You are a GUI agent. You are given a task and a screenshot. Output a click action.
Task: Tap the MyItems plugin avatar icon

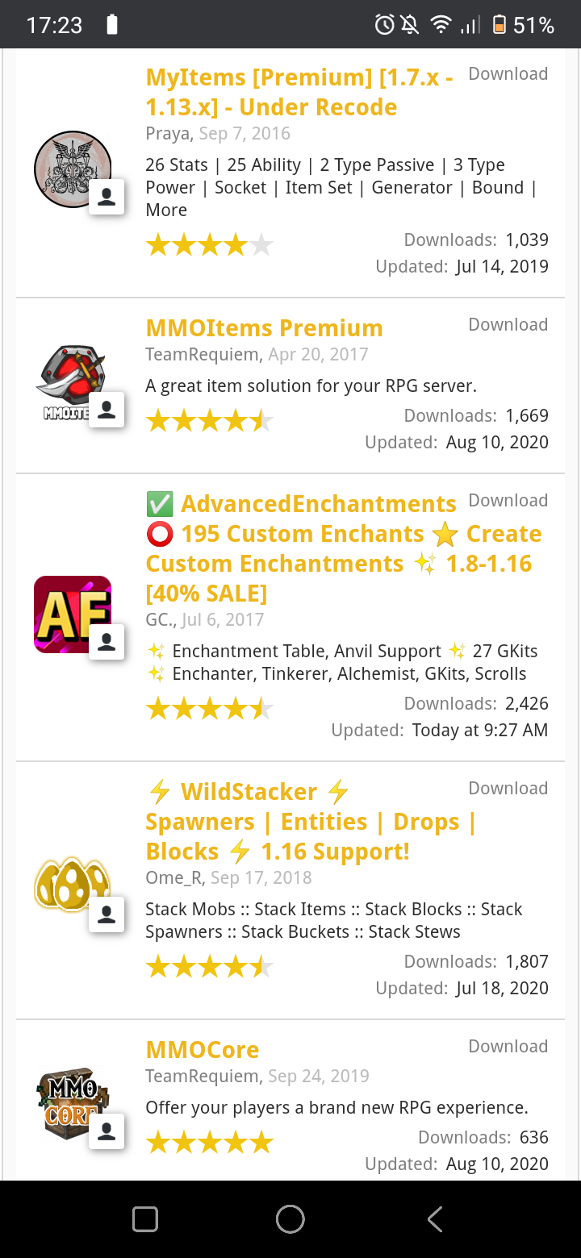72,169
